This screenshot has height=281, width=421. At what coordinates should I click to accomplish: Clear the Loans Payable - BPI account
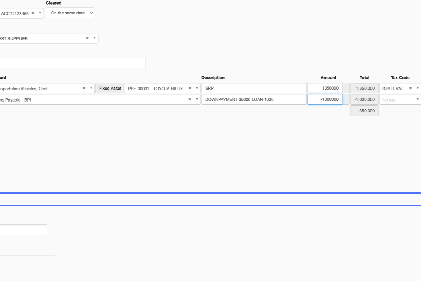tap(190, 99)
